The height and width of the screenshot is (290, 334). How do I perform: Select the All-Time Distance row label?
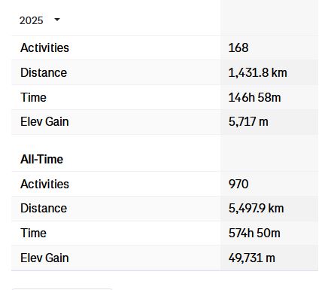point(44,209)
